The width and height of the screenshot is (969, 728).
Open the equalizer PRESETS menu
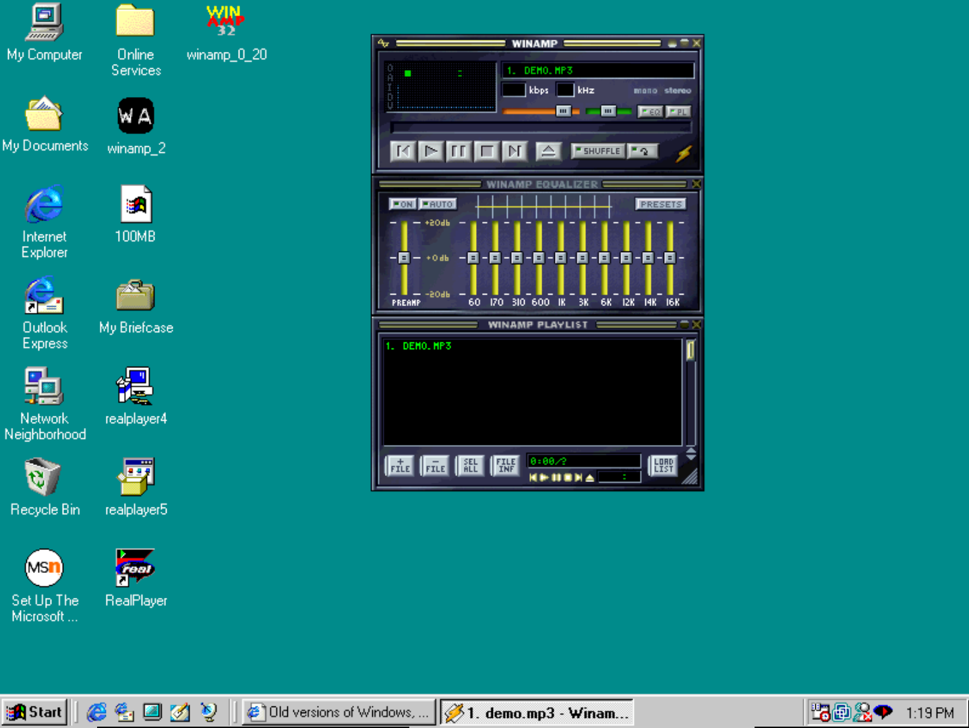660,204
